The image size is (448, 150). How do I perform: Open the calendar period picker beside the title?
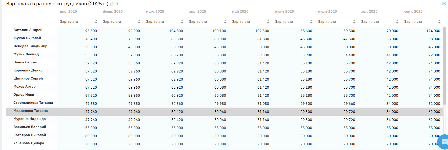(112, 4)
